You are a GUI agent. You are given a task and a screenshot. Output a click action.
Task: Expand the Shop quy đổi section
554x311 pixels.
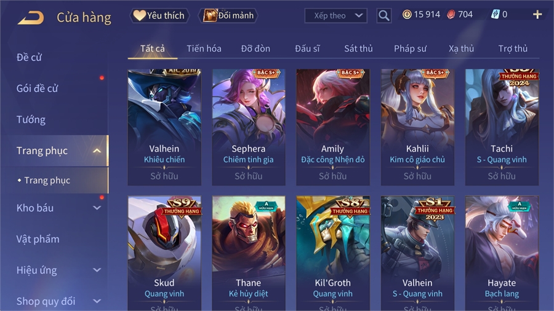click(x=97, y=301)
